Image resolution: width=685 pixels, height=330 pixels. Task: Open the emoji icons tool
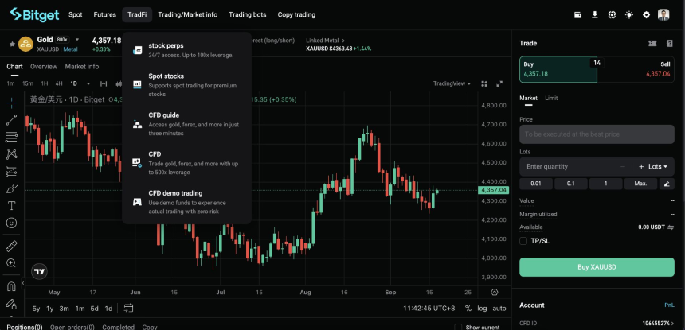point(11,223)
